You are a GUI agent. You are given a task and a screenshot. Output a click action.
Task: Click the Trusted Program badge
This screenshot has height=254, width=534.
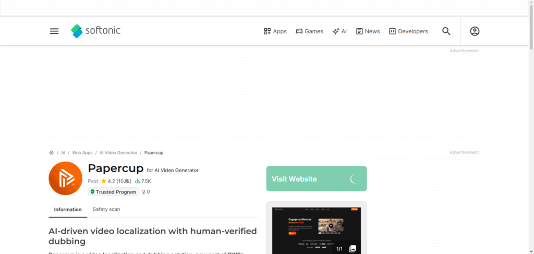coord(113,192)
